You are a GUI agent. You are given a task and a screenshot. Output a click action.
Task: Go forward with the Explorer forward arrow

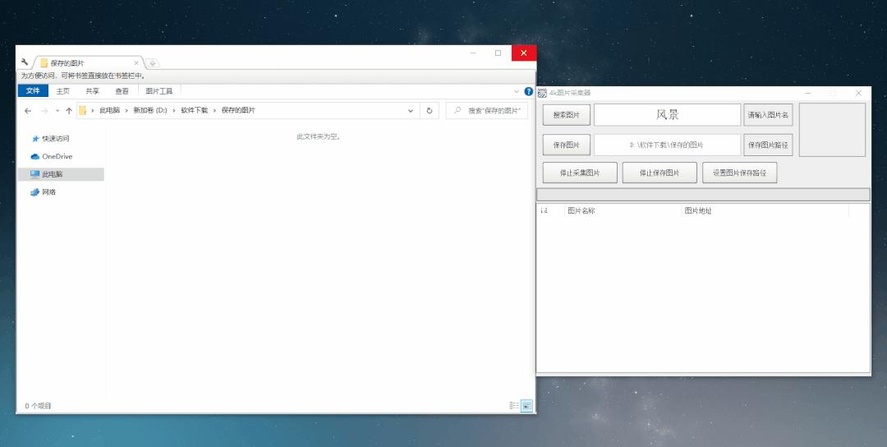click(x=44, y=111)
